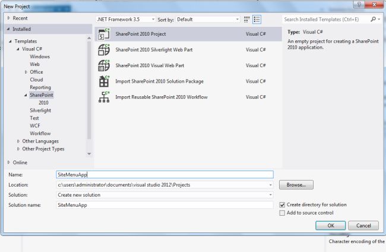The height and width of the screenshot is (252, 386).
Task: Expand the Office tree node
Action: click(26, 72)
